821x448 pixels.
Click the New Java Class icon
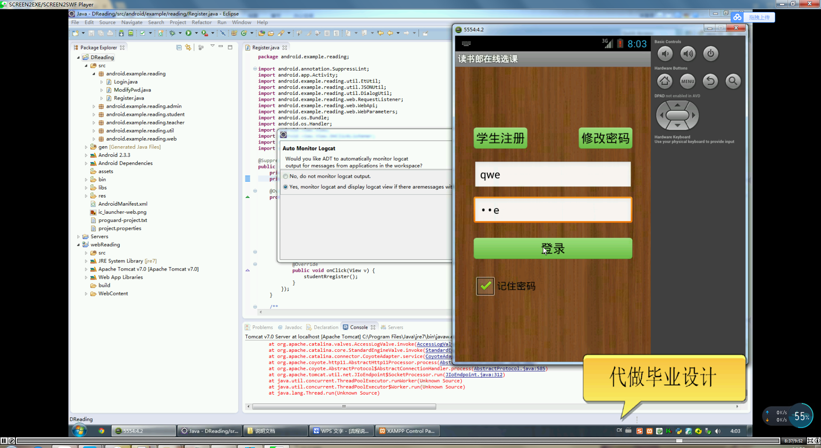[x=244, y=33]
